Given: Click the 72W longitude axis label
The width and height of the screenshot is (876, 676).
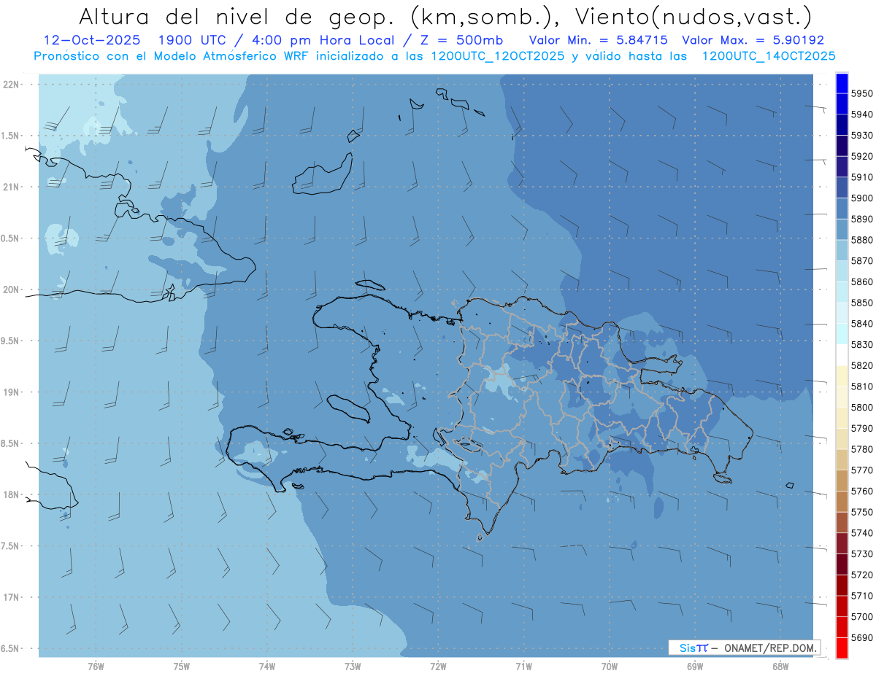Looking at the screenshot, I should 438,666.
